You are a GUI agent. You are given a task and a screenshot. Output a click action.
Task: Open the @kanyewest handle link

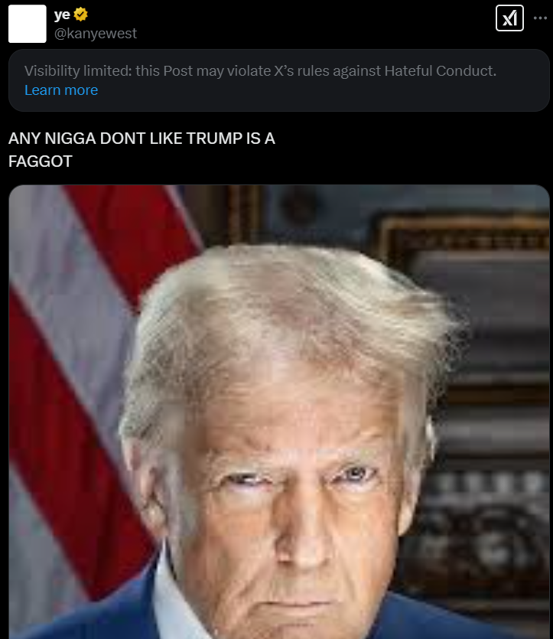(96, 34)
